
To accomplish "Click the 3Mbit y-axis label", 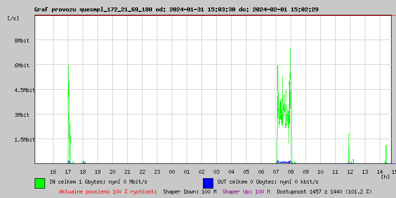I will coord(22,115).
